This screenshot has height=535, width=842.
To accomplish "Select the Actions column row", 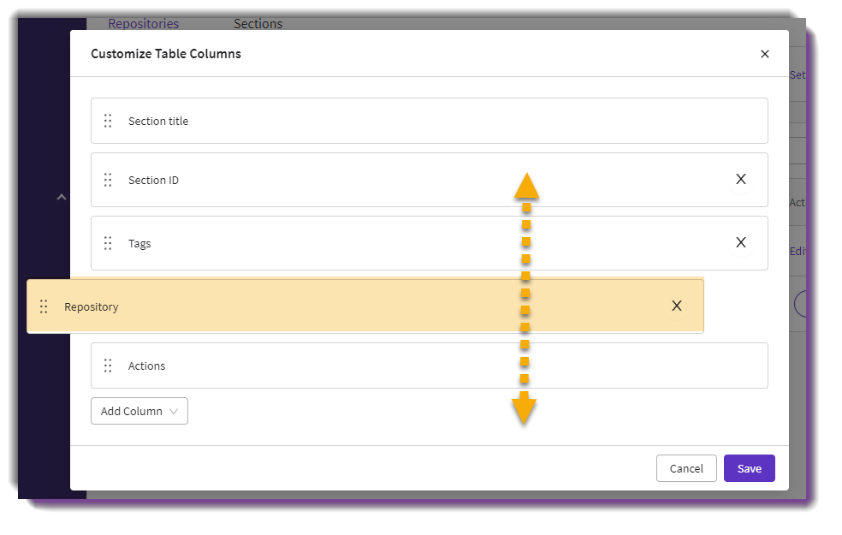I will (x=430, y=366).
